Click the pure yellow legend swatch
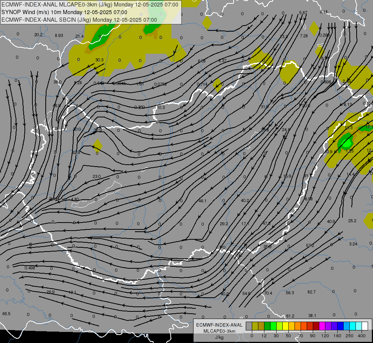The height and width of the screenshot is (343, 373). pyautogui.click(x=286, y=326)
